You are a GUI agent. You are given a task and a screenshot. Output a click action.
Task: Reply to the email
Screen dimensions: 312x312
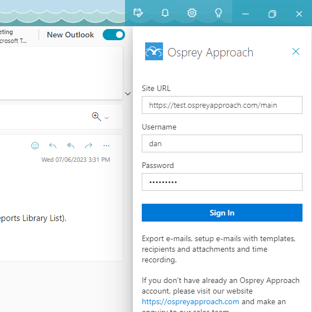click(52, 146)
